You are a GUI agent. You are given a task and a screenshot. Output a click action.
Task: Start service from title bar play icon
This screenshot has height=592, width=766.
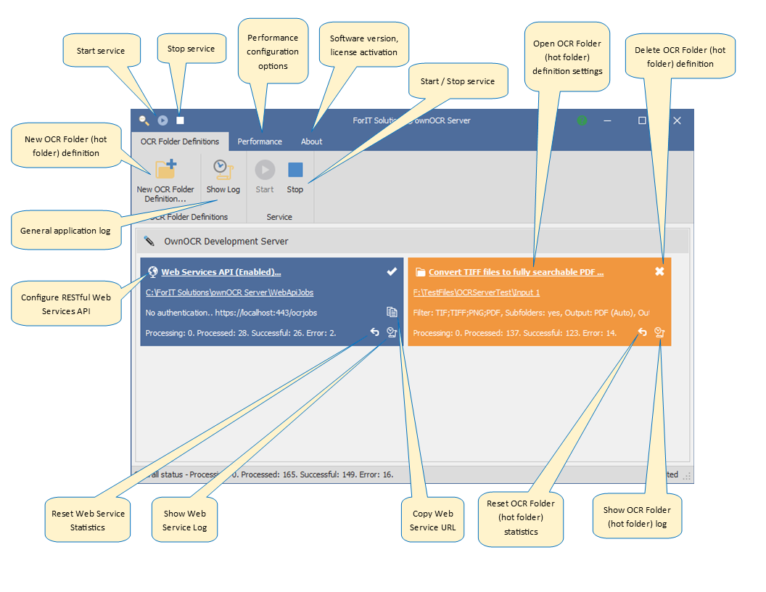click(x=162, y=120)
